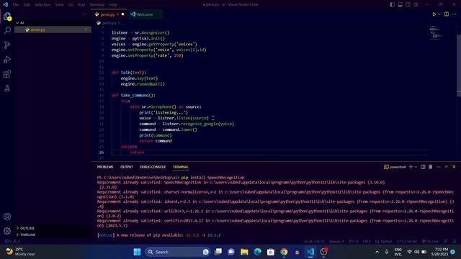Open the terminal launch profile dropdown
Image resolution: width=461 pixels, height=259 pixels.
[x=416, y=167]
